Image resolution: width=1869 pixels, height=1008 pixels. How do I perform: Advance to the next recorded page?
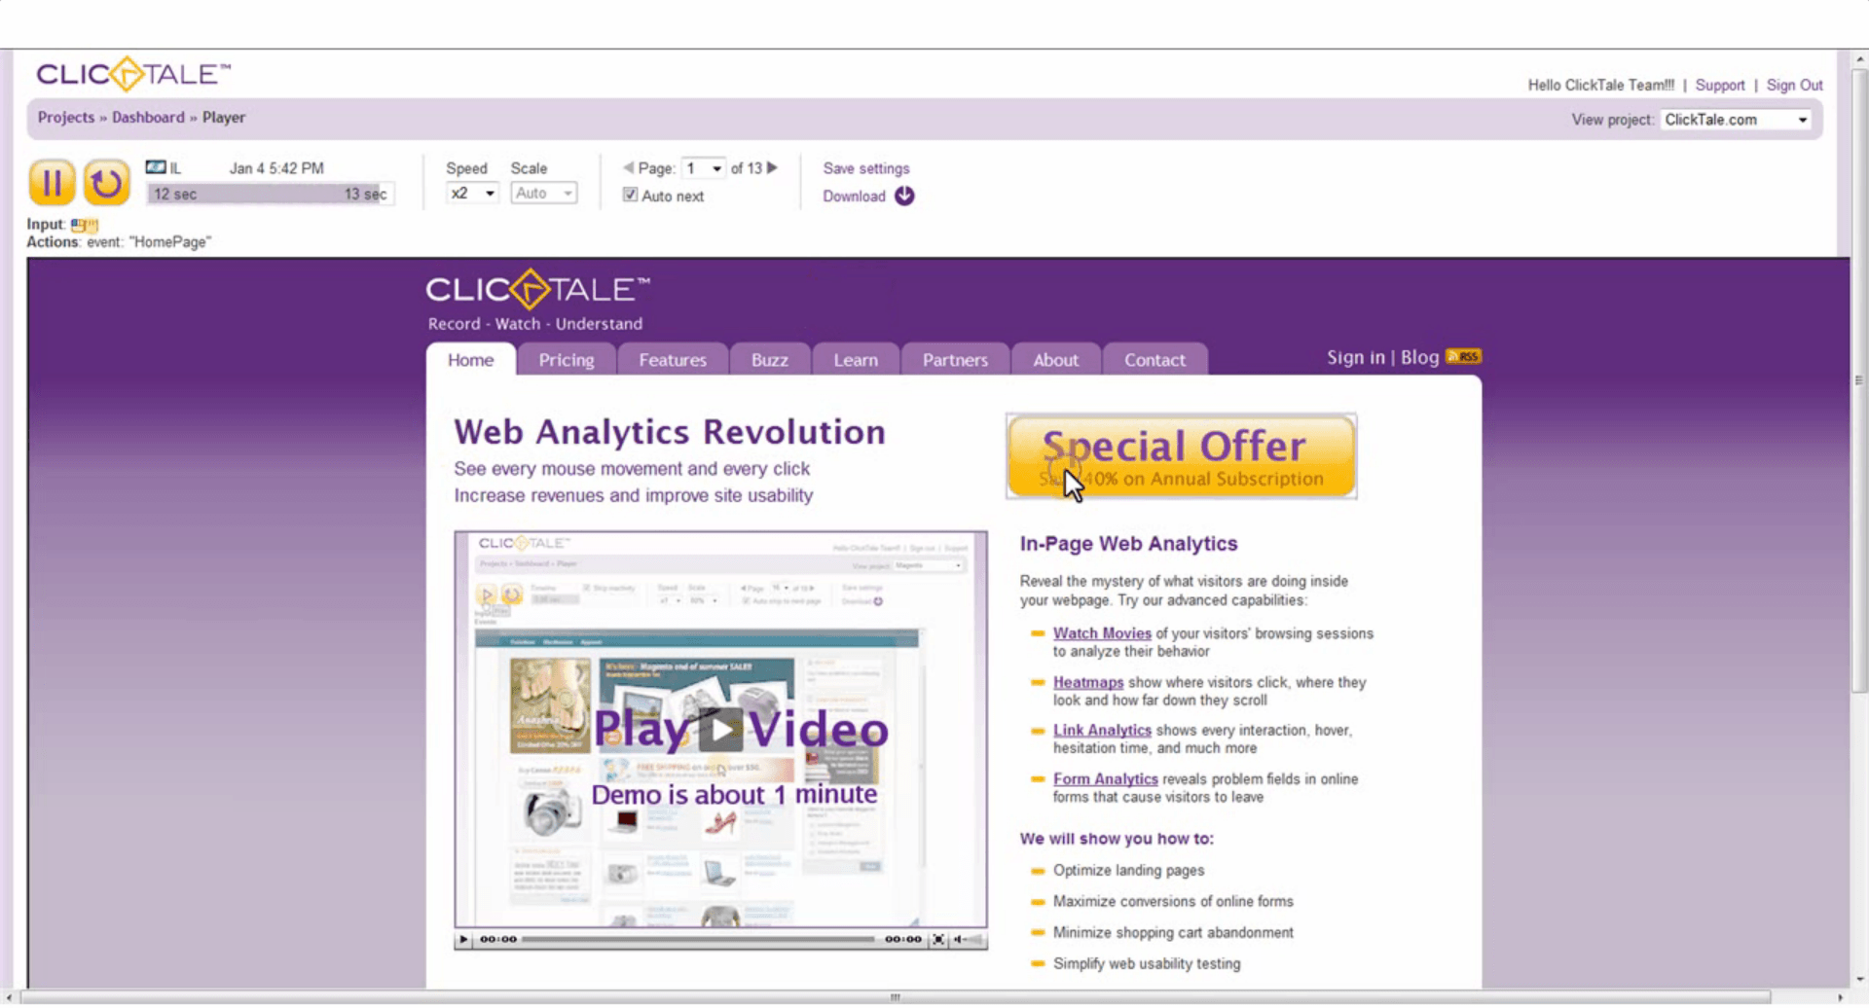[772, 167]
